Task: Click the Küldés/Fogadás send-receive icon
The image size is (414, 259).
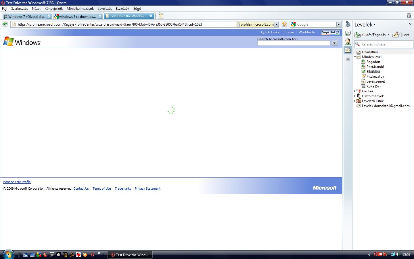Action: [357, 35]
